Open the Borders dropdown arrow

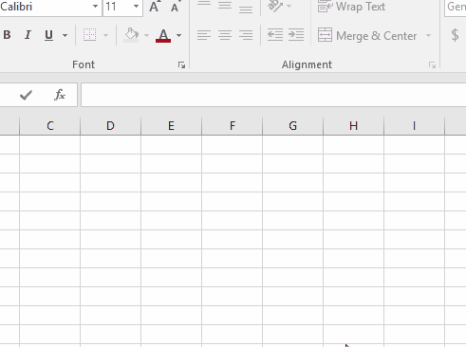[x=106, y=35]
